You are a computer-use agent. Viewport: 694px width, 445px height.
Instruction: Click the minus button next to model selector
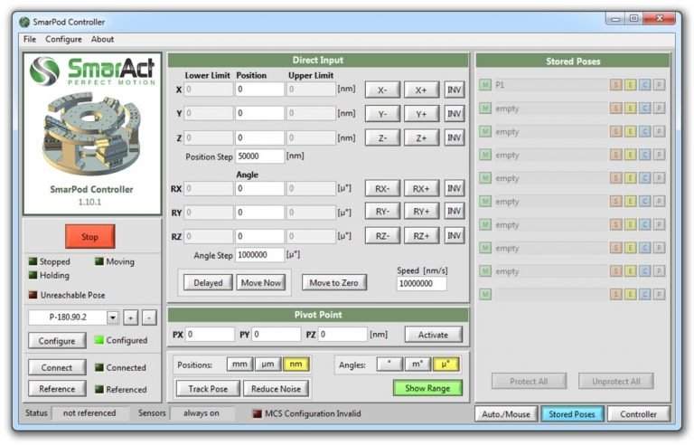click(x=149, y=317)
